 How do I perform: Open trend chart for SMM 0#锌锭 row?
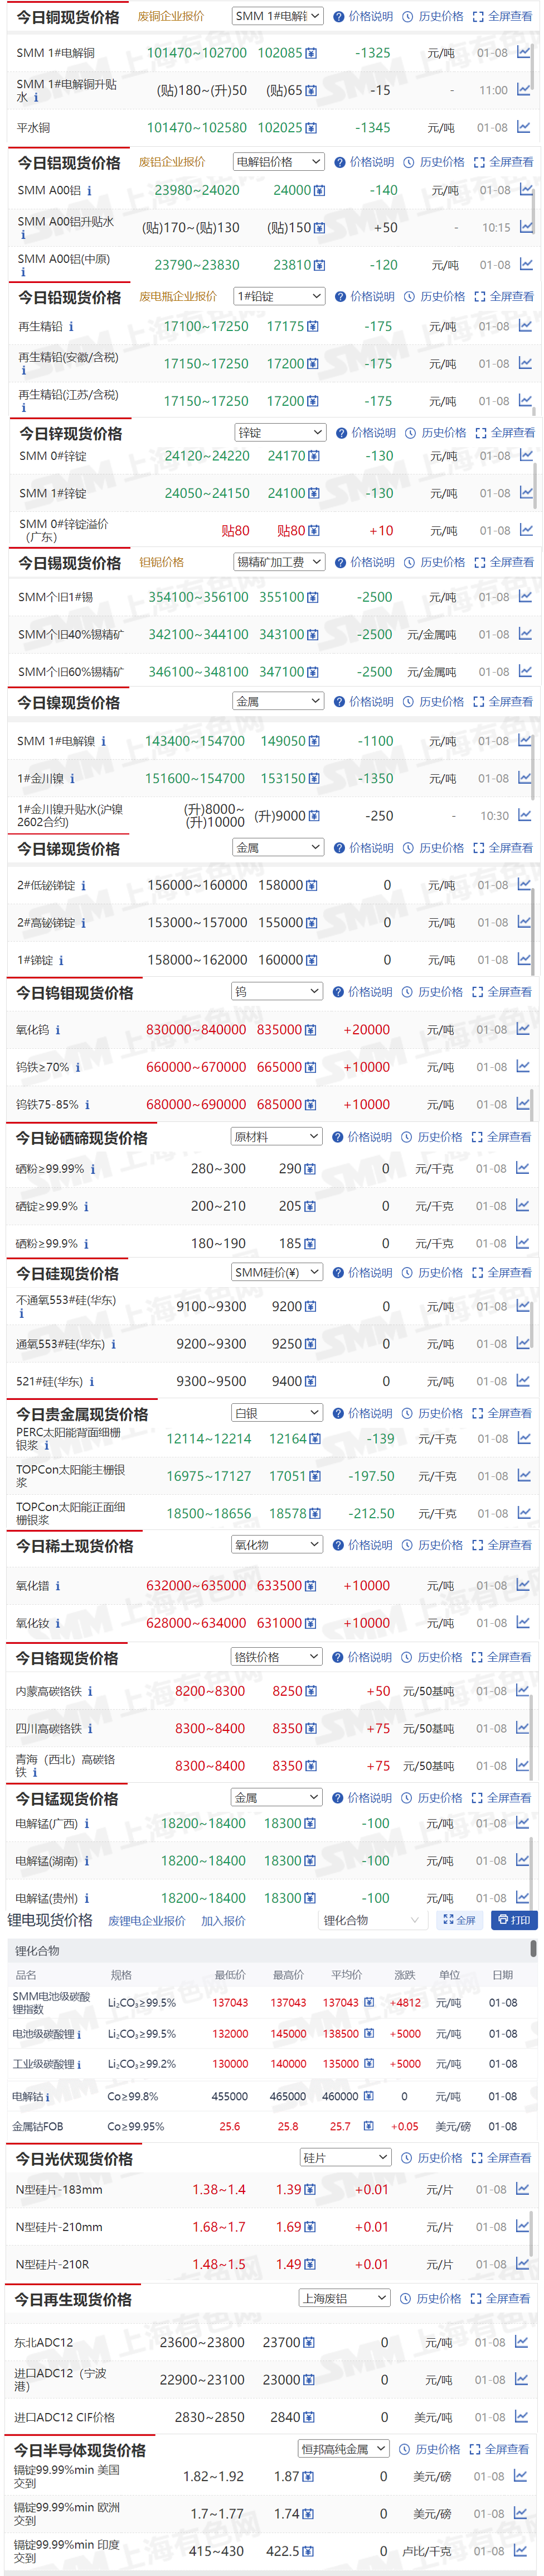524,456
